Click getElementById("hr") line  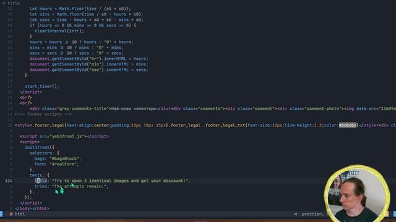(89, 59)
